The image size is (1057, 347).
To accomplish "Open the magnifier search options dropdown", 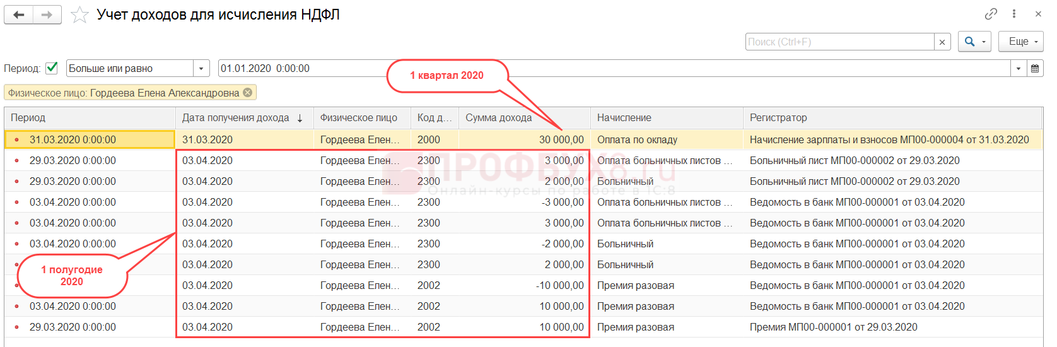I will [x=974, y=42].
